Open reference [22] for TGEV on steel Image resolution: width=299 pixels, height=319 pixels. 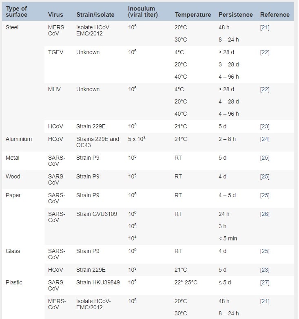(x=265, y=53)
